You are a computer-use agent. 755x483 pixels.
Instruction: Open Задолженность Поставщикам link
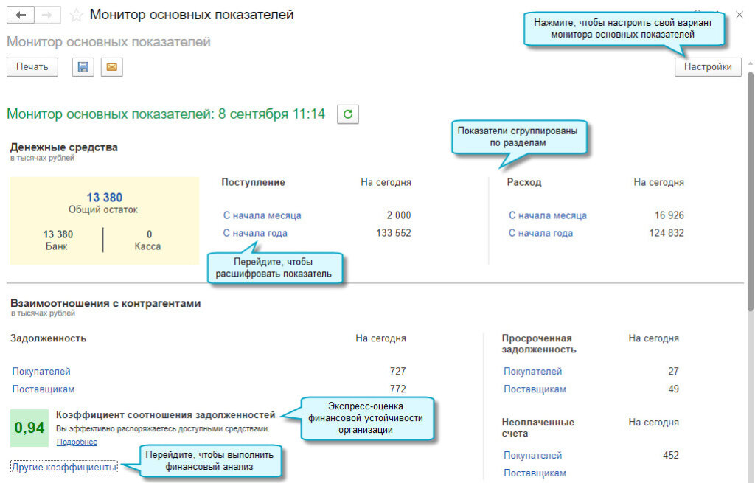[x=44, y=389]
